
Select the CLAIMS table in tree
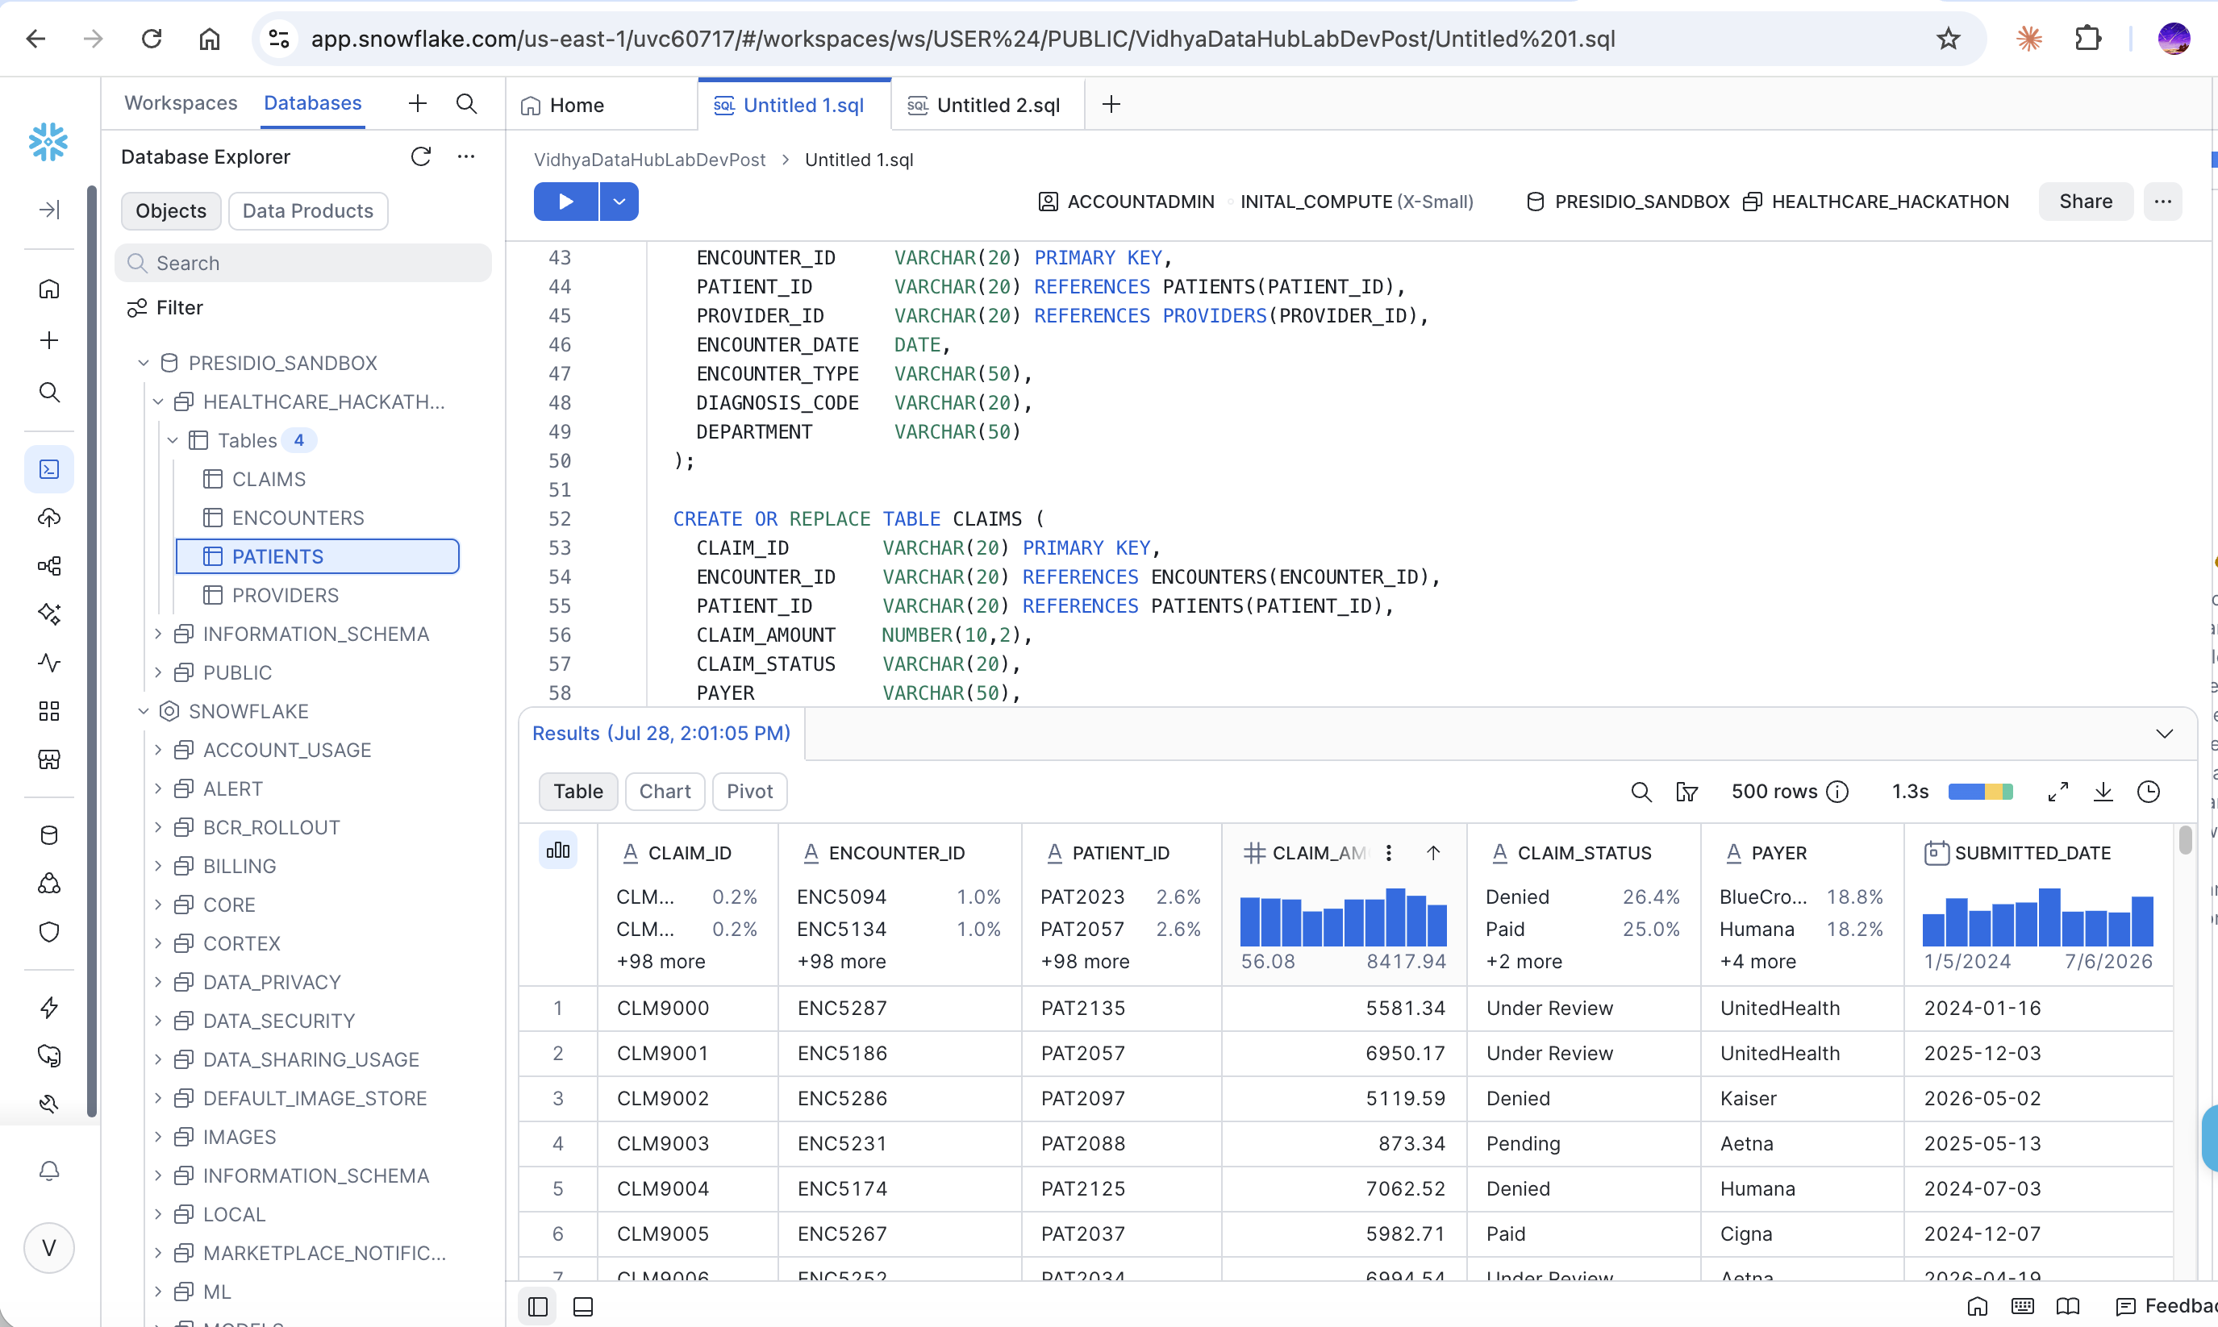(x=269, y=480)
